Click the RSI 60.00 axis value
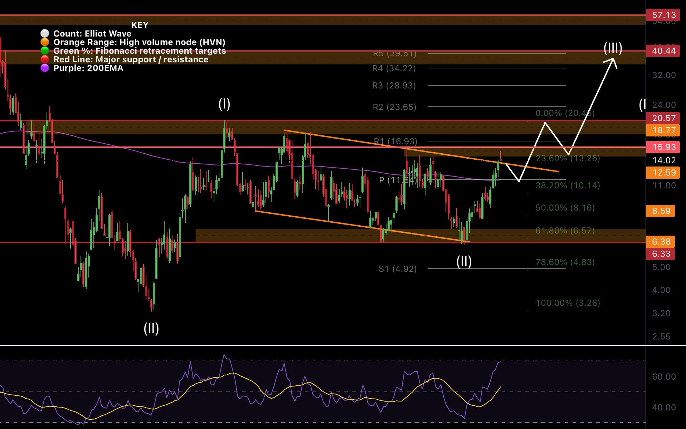 pos(664,377)
